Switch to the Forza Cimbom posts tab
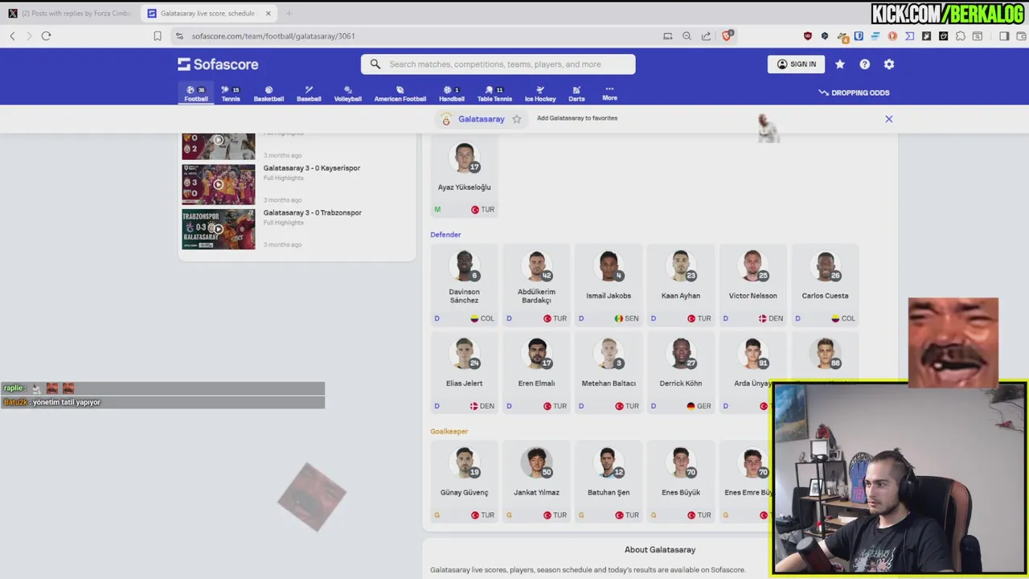The image size is (1029, 579). (70, 13)
